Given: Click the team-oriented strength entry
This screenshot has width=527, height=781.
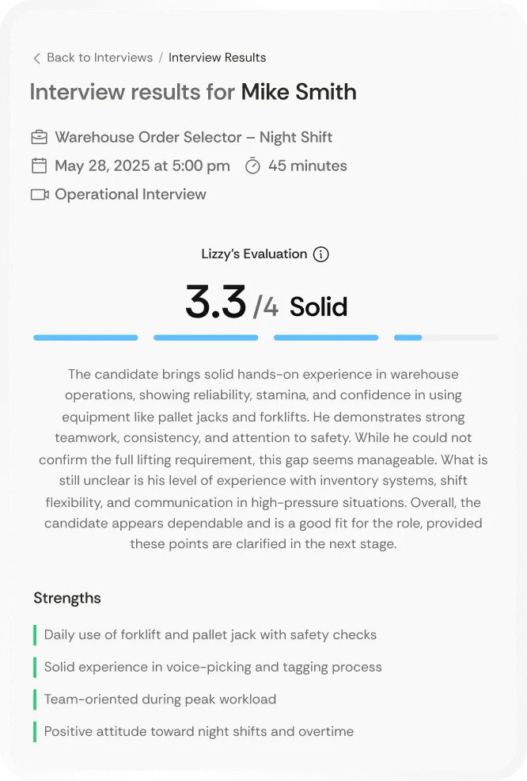Looking at the screenshot, I should click(159, 699).
